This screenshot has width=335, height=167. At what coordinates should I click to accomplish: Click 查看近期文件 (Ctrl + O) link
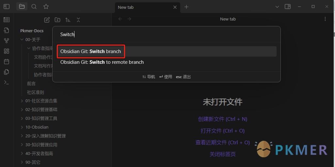223,142
